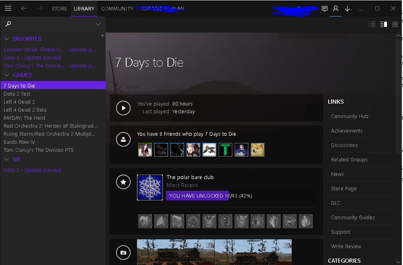Select Left 4 Dead 2 Beta
Screen dimensions: 403x265
point(53,110)
